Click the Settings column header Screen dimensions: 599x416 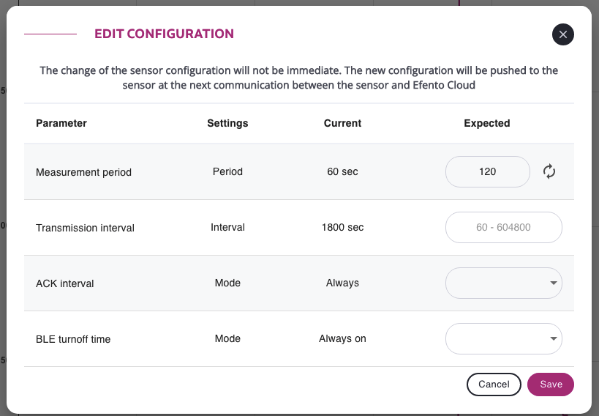227,123
